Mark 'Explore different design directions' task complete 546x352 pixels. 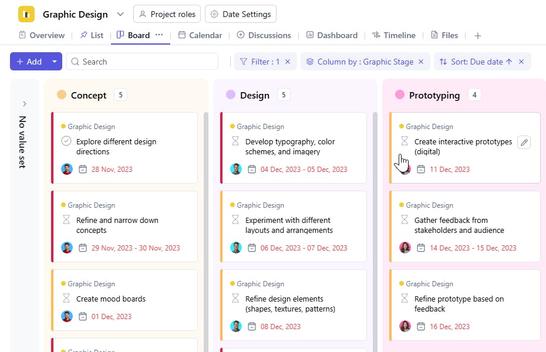coord(66,141)
